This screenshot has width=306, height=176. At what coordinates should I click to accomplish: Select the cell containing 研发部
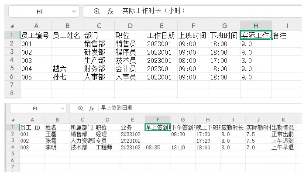tap(99, 52)
